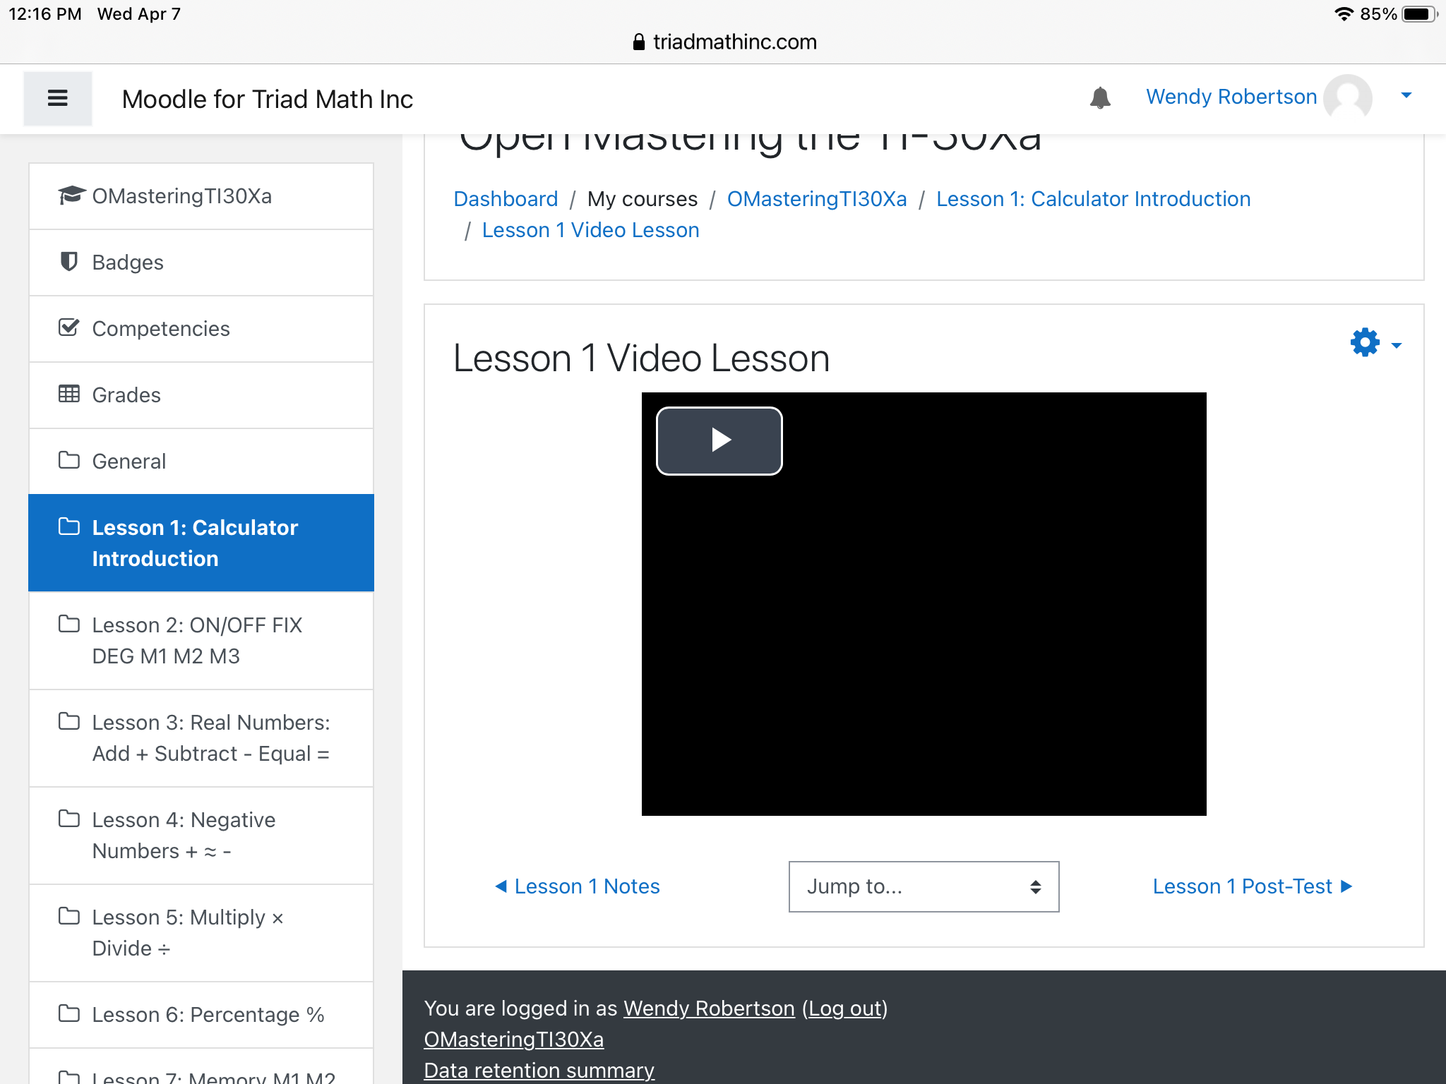The image size is (1446, 1084).
Task: Click the Moodle for Triad Math Inc title
Action: (268, 99)
